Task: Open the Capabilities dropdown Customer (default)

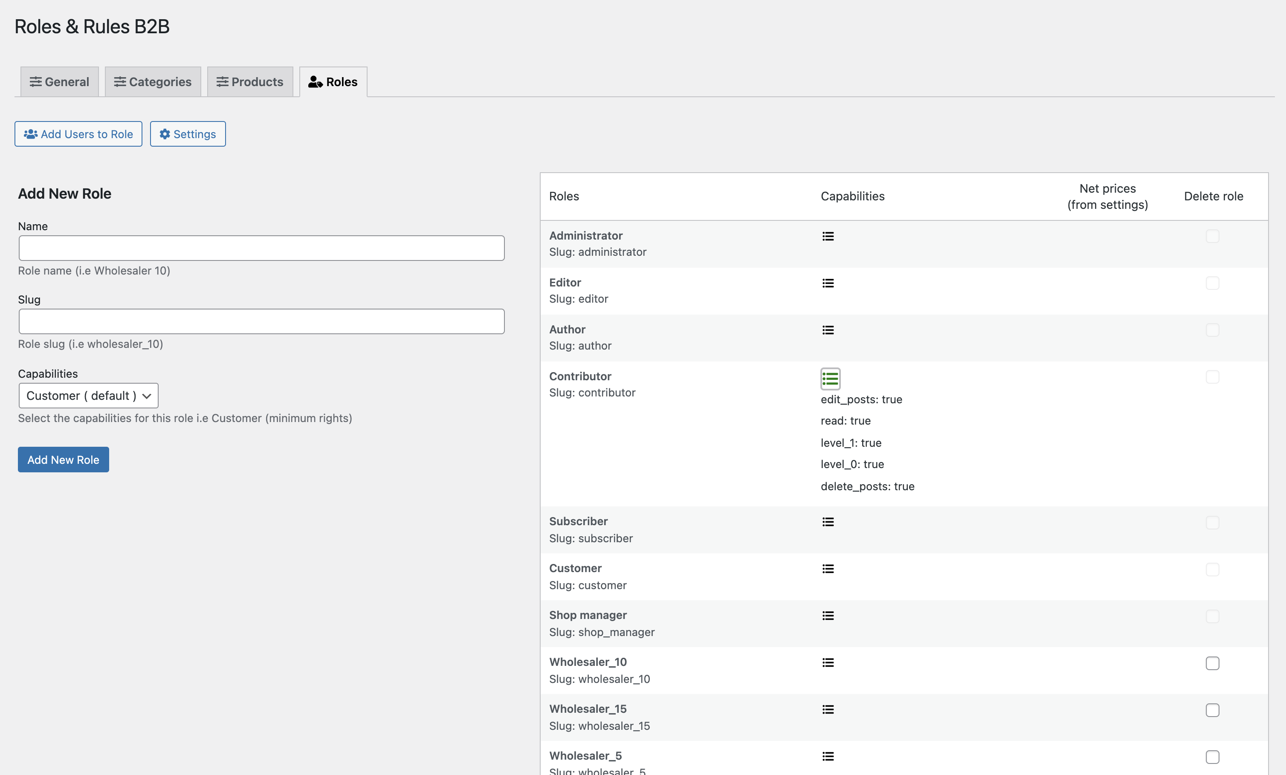Action: [88, 396]
